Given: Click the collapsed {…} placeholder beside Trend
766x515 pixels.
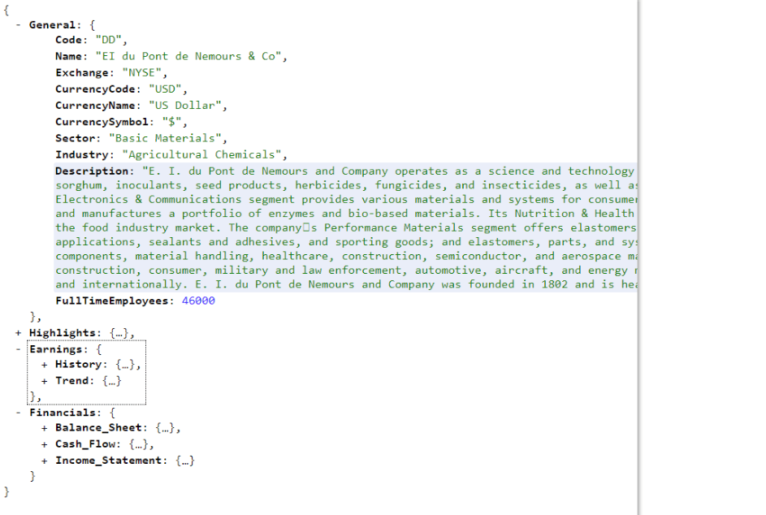Looking at the screenshot, I should (112, 381).
